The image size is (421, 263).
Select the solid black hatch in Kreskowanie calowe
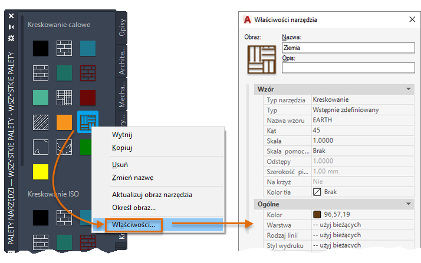[x=41, y=48]
